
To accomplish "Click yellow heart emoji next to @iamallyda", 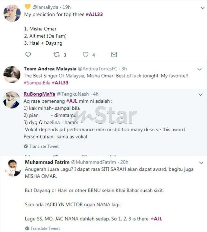I will click(x=27, y=7).
